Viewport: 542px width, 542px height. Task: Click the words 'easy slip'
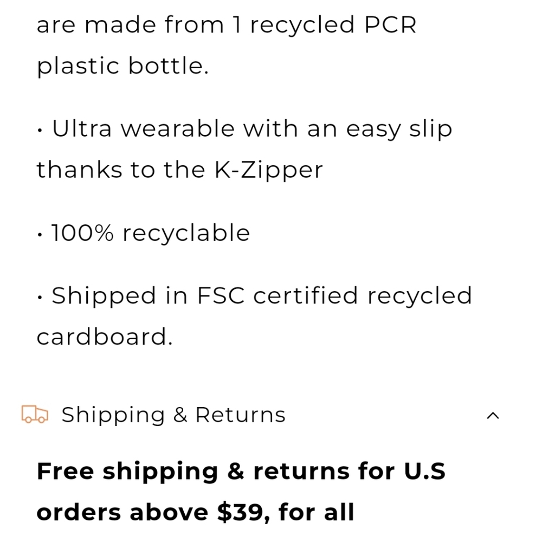point(399,130)
